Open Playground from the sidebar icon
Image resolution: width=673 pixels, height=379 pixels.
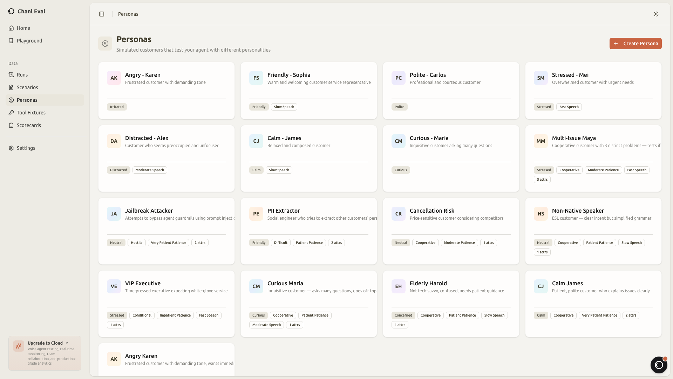(12, 41)
